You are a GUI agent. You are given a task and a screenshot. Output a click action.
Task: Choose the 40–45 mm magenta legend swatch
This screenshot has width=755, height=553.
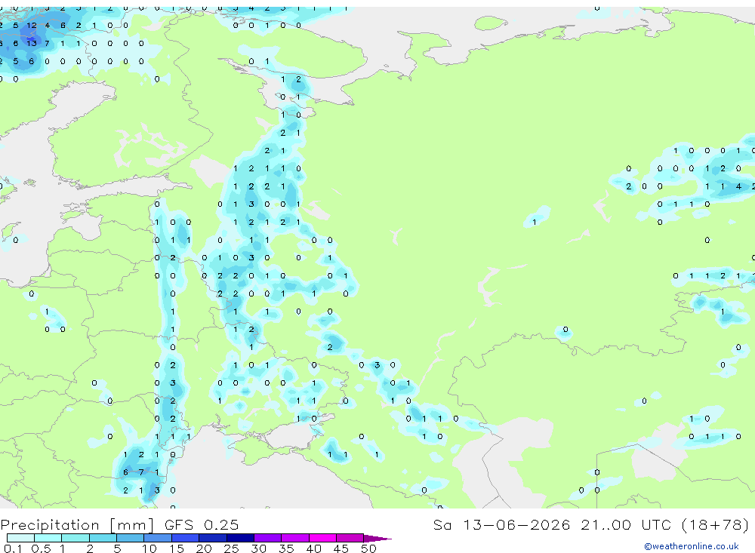pos(322,538)
